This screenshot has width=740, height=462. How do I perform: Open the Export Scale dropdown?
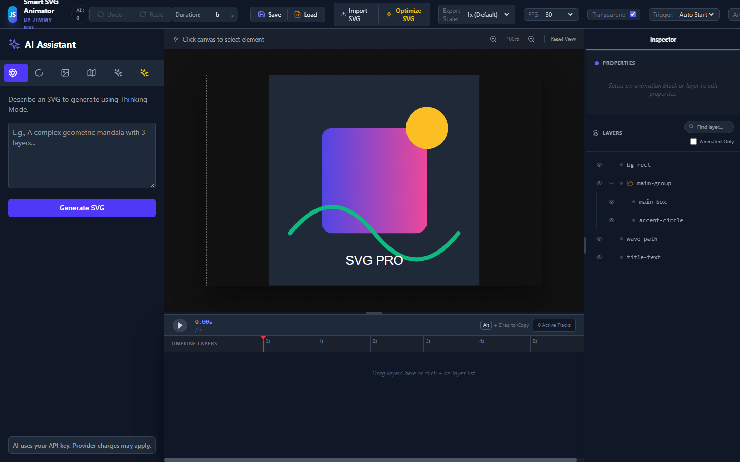(488, 15)
